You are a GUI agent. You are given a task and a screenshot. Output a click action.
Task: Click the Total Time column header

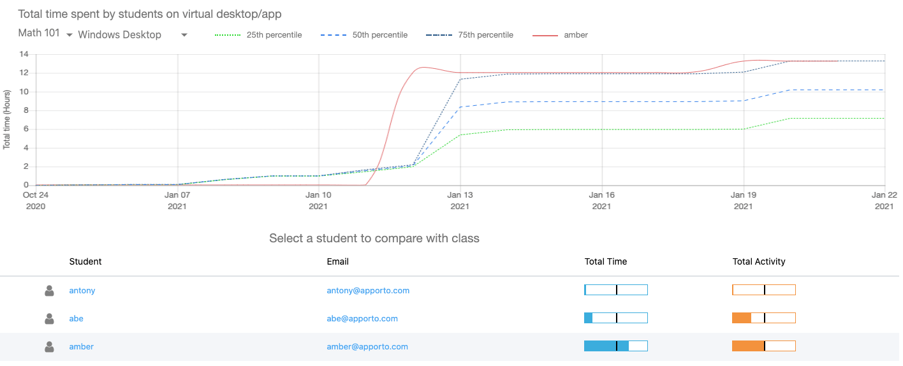pos(605,261)
